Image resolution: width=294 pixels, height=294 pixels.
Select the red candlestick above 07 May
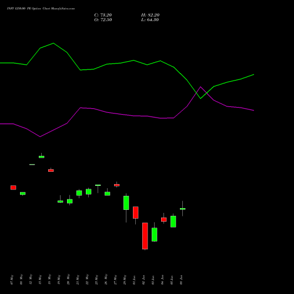(14, 188)
